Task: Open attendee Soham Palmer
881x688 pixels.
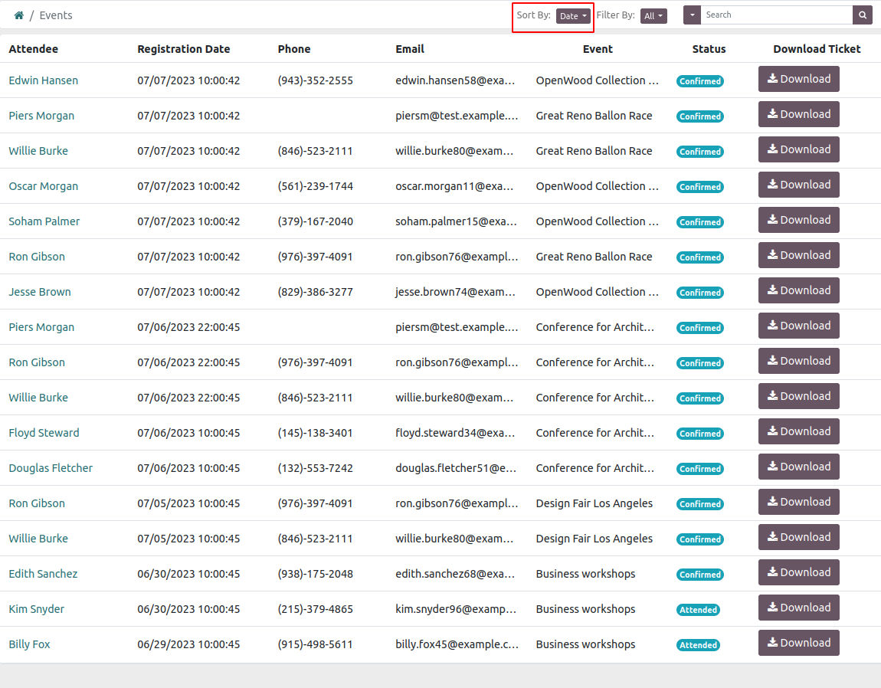Action: pyautogui.click(x=44, y=221)
